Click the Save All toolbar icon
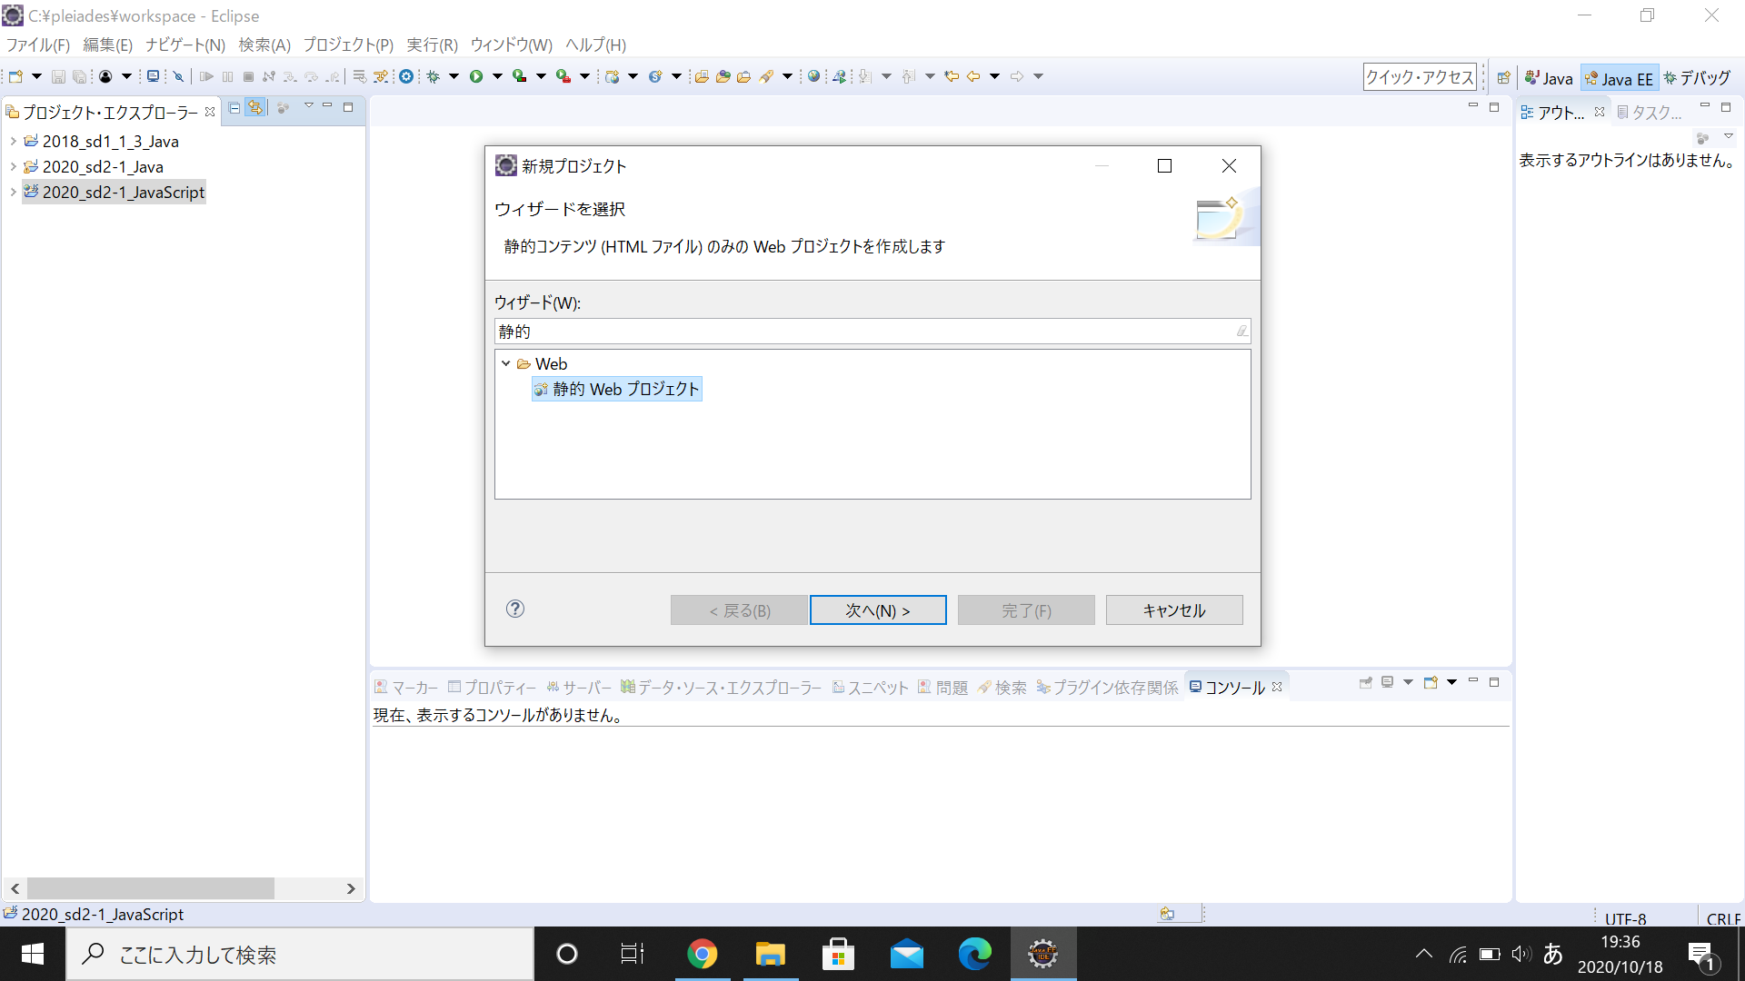 (x=80, y=76)
